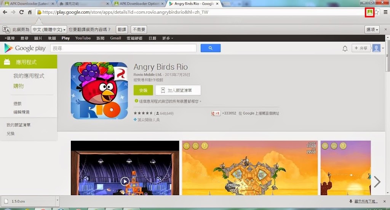
Task: Open 地圖 (Maps) in the Google bar
Action: pos(52,38)
